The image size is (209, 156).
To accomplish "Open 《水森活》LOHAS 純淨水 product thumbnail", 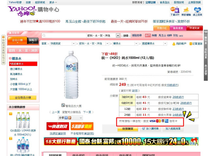I will click(x=23, y=120).
